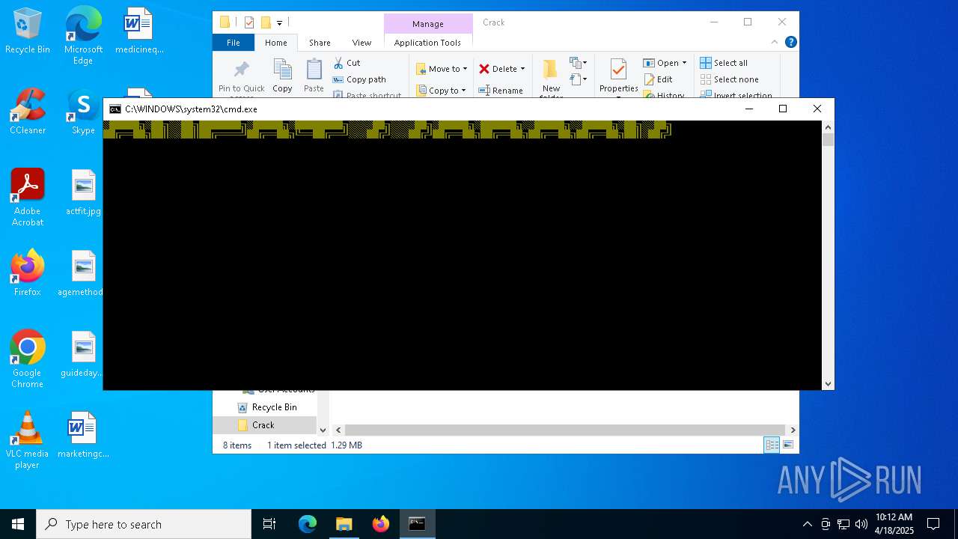
Task: Open Google Chrome desktop shortcut
Action: [28, 359]
